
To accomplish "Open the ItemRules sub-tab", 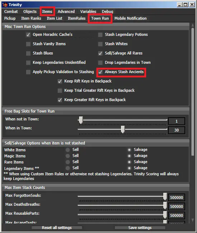I will point(77,18).
